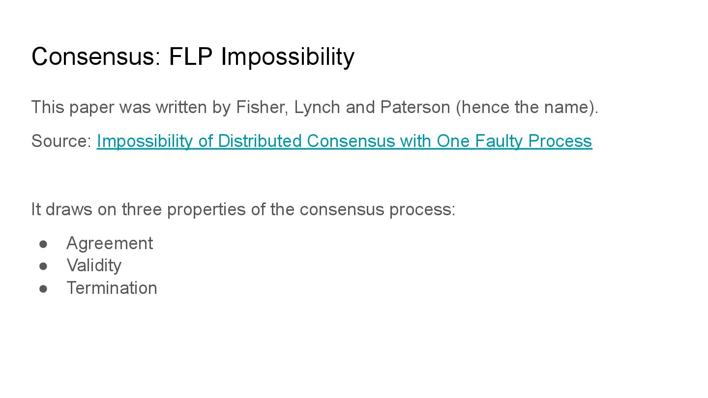The width and height of the screenshot is (708, 398).
Task: Click the words consensus process in body text
Action: [378, 209]
